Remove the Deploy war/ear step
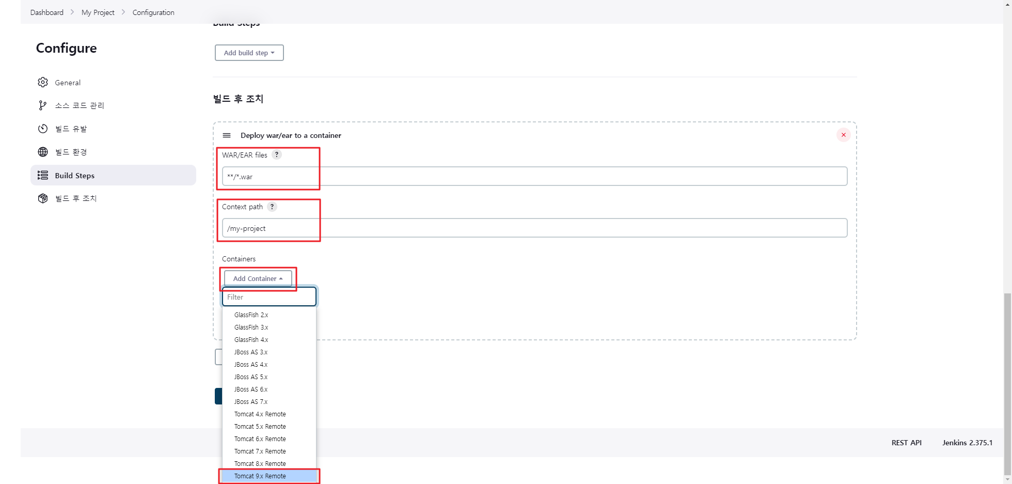 coord(844,135)
